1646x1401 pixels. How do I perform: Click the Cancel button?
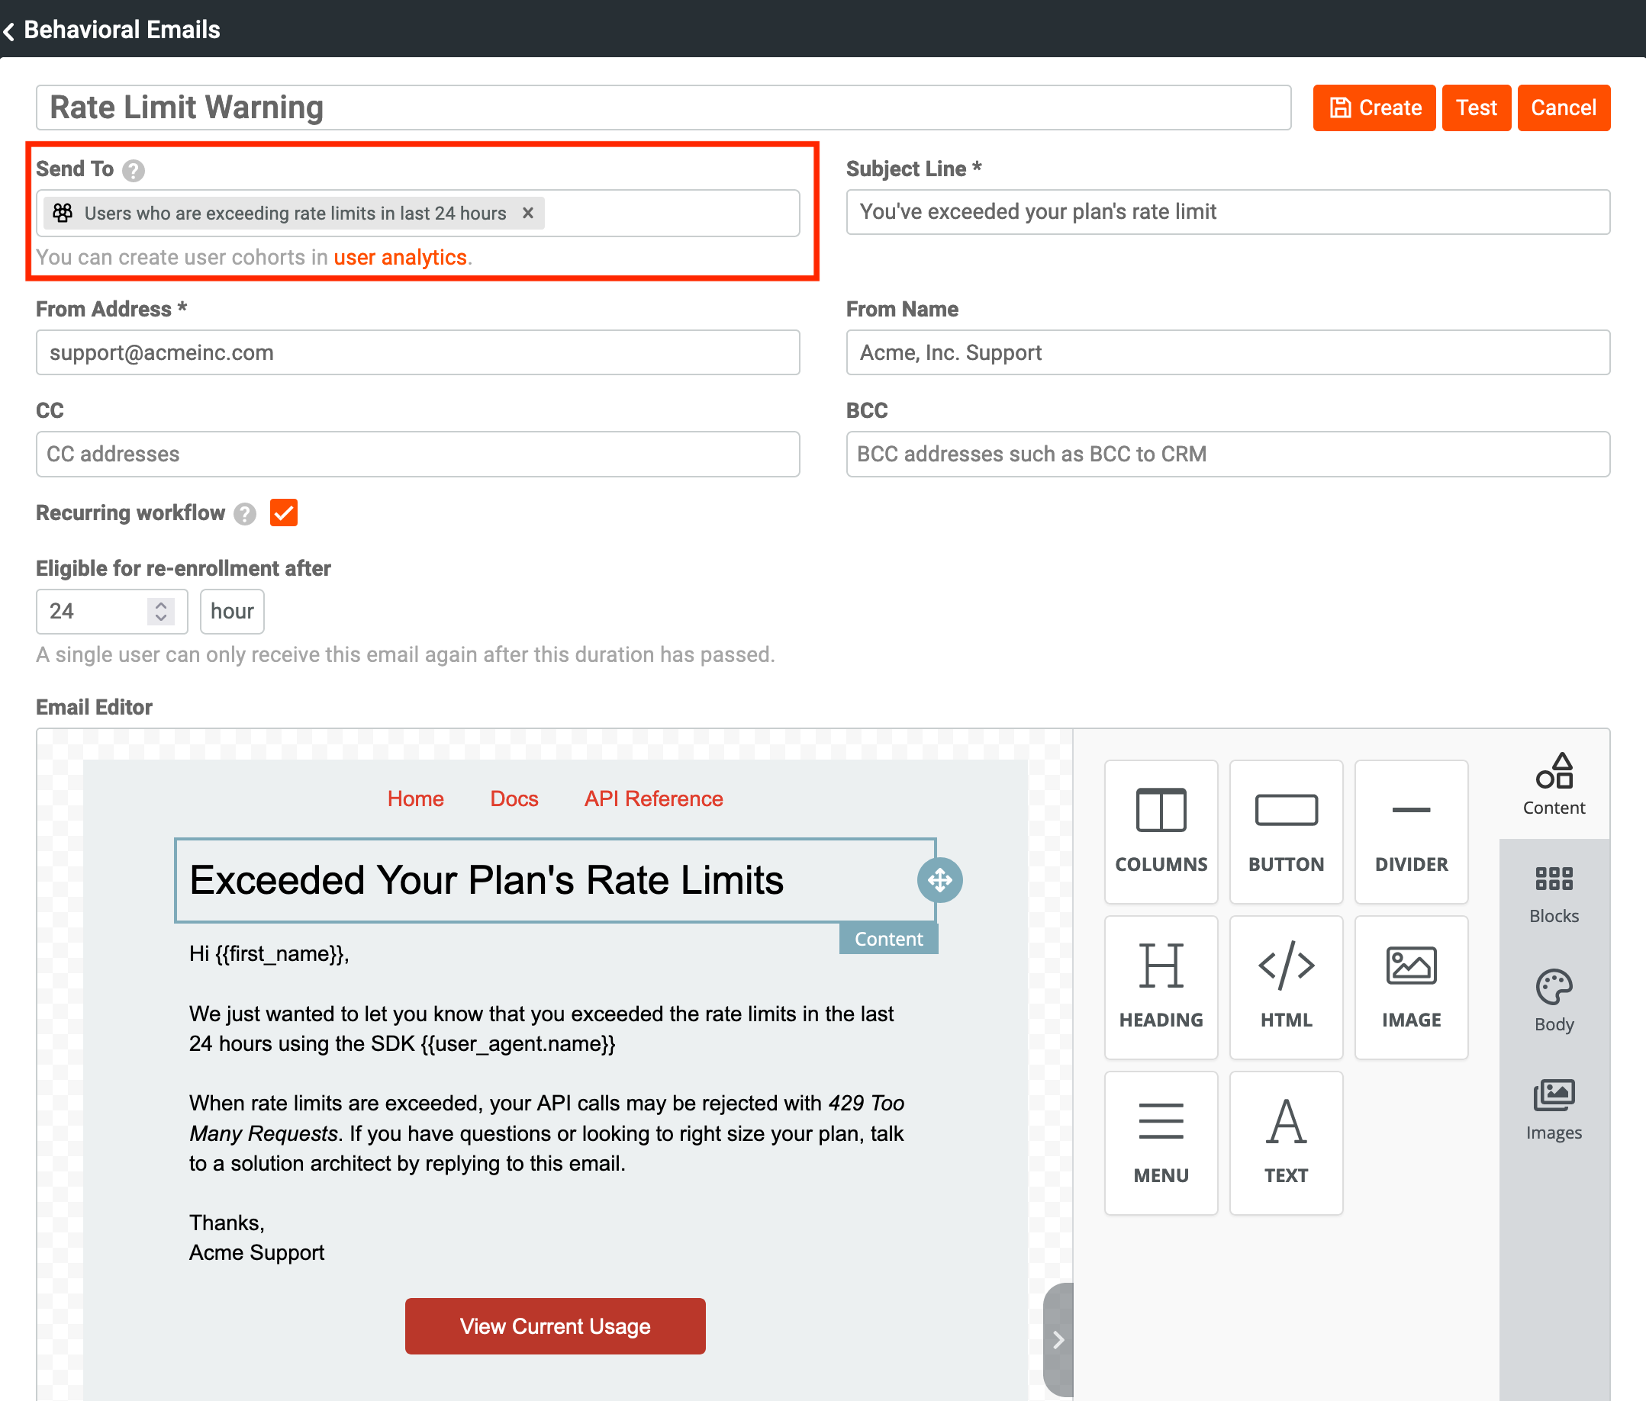point(1564,108)
